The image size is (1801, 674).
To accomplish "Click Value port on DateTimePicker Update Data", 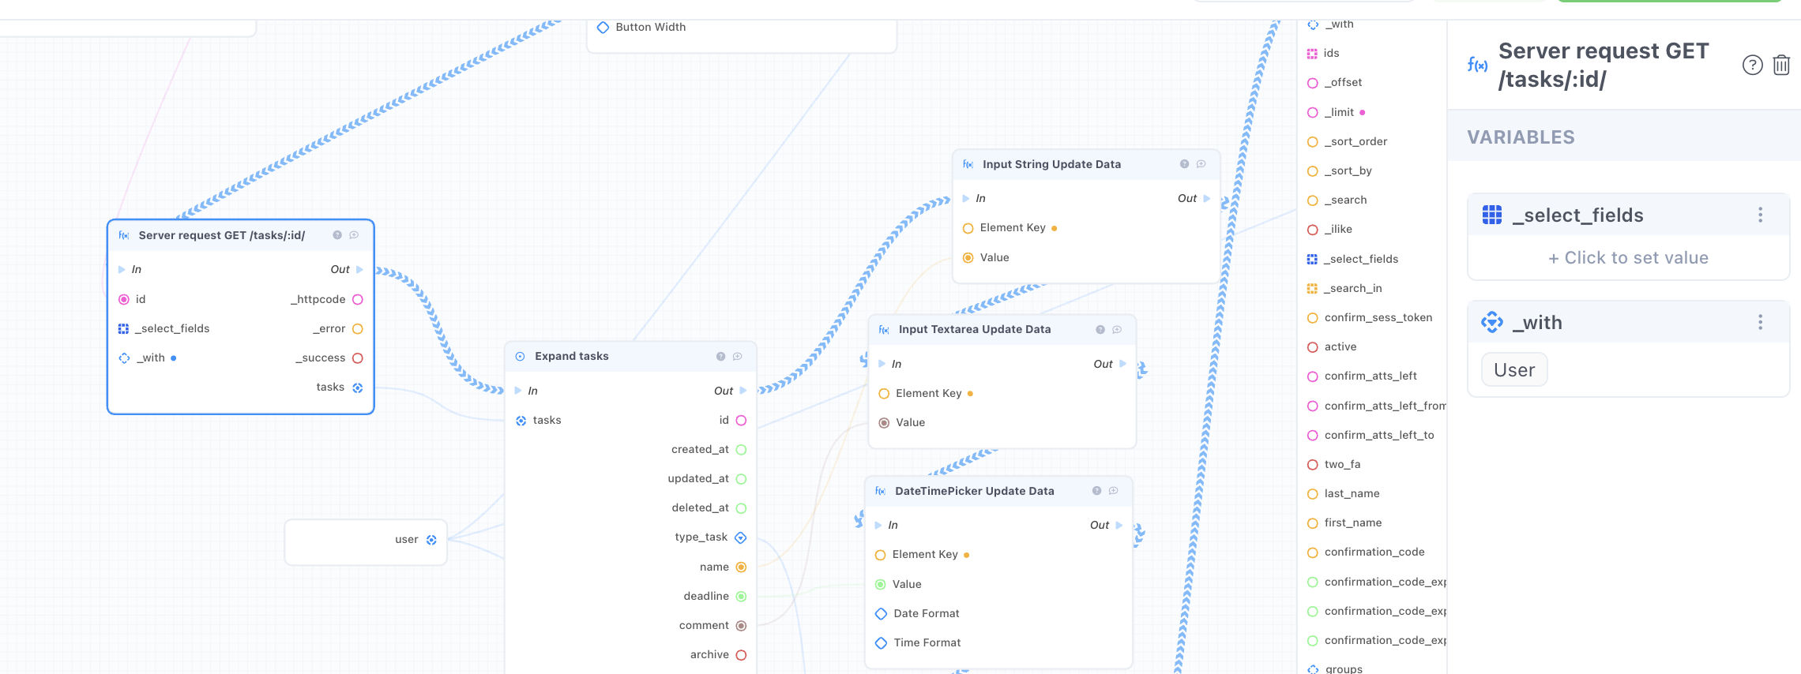I will point(881,584).
